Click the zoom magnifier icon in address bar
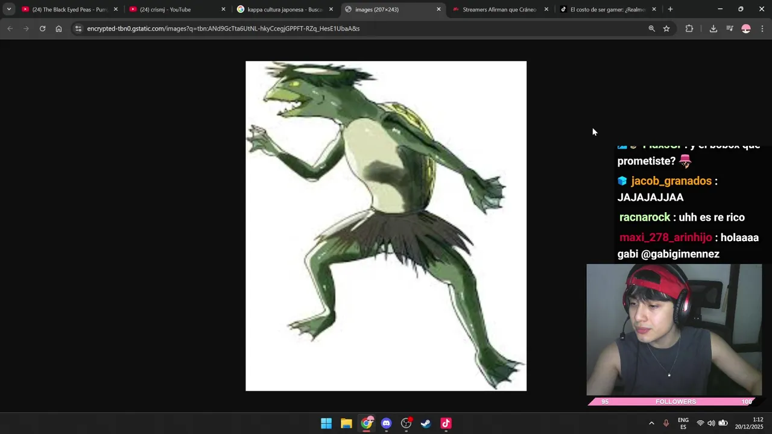The height and width of the screenshot is (434, 772). coord(651,28)
